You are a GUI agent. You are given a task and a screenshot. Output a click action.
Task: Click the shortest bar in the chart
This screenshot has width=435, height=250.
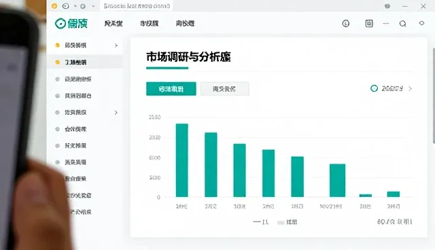(366, 196)
